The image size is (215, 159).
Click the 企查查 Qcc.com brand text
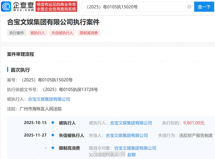[23, 6]
